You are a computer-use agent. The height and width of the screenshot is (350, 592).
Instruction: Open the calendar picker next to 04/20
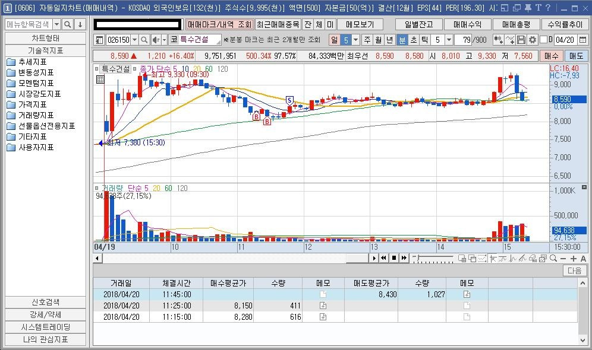583,40
